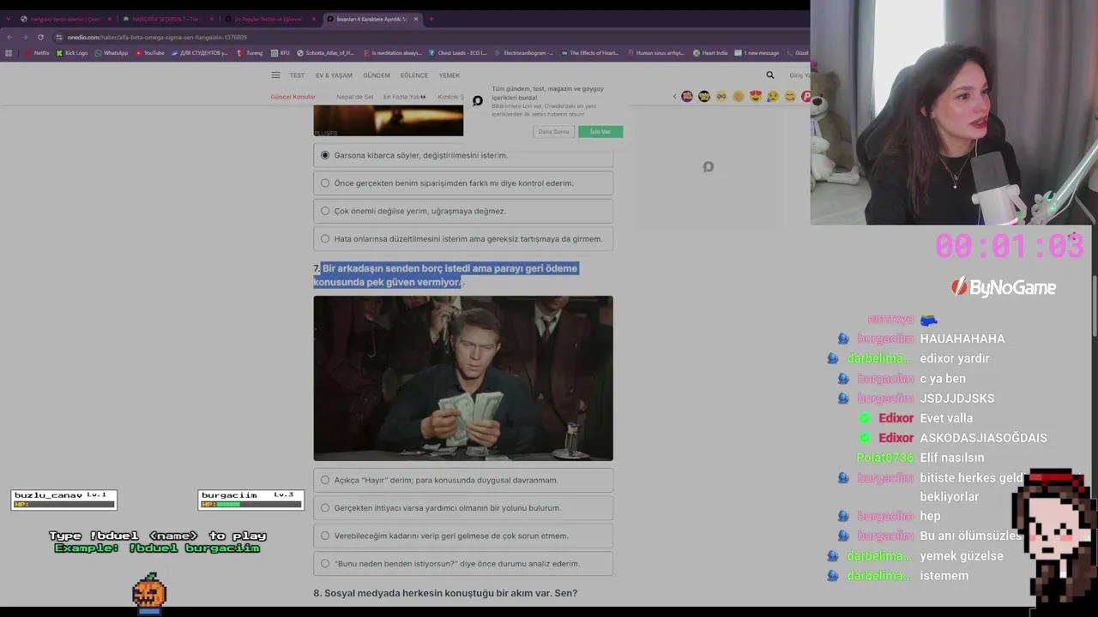Open the YEMEK menu item
This screenshot has width=1098, height=617.
click(449, 75)
